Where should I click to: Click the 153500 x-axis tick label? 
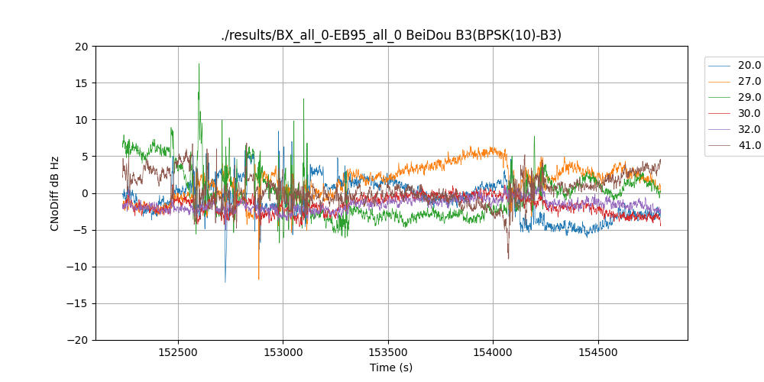pyautogui.click(x=388, y=354)
